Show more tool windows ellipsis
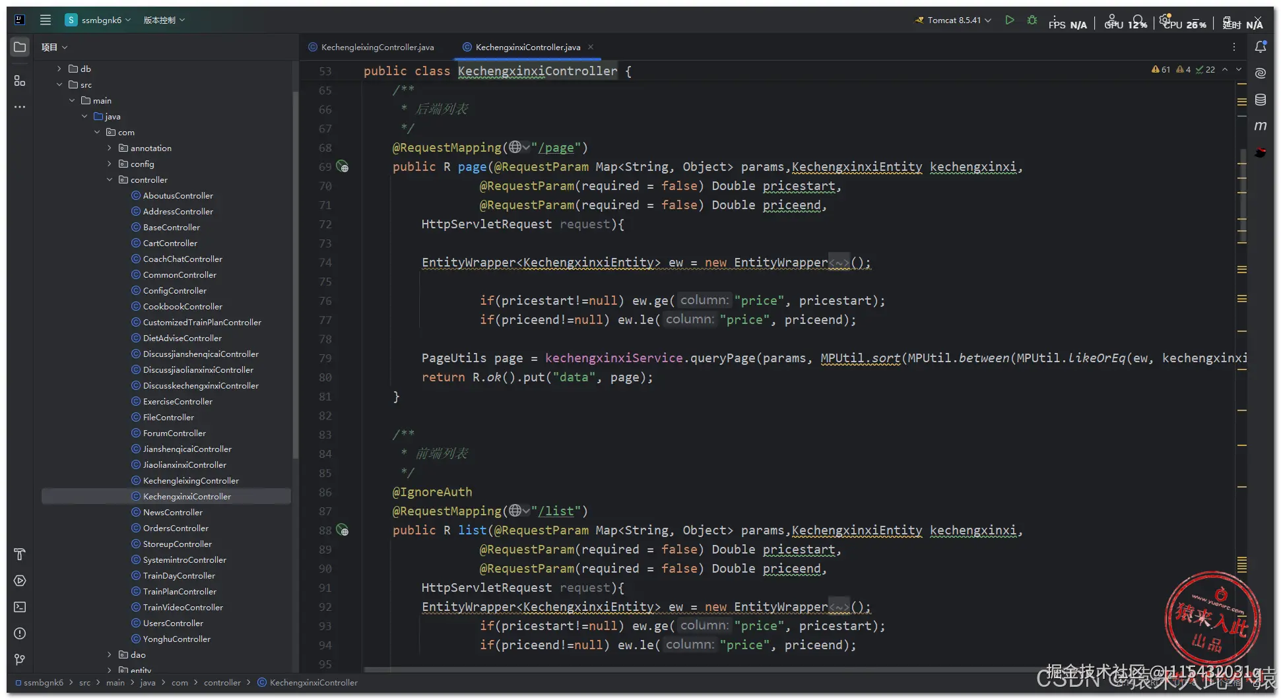 pyautogui.click(x=20, y=106)
